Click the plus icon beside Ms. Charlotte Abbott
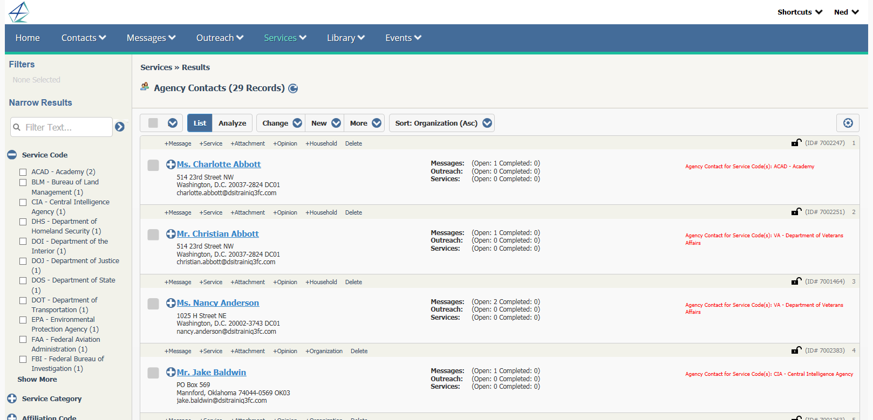873x420 pixels. (170, 164)
